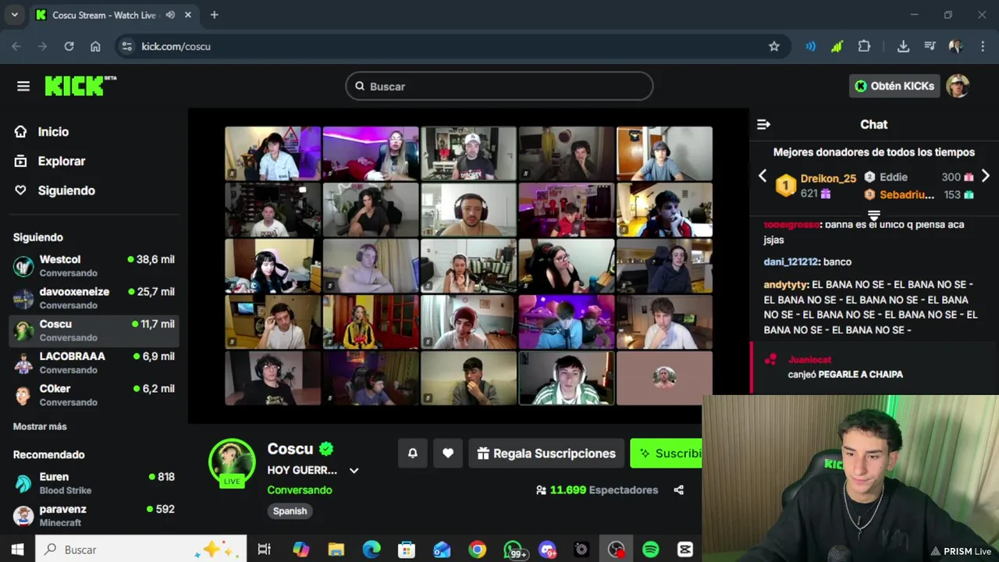Open the Chrome extensions puzzle menu
This screenshot has height=562, width=999.
tap(864, 46)
